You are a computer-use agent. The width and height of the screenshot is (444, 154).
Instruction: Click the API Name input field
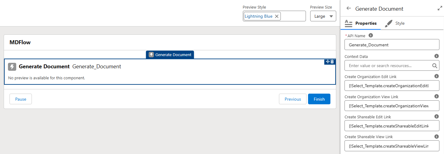392,45
